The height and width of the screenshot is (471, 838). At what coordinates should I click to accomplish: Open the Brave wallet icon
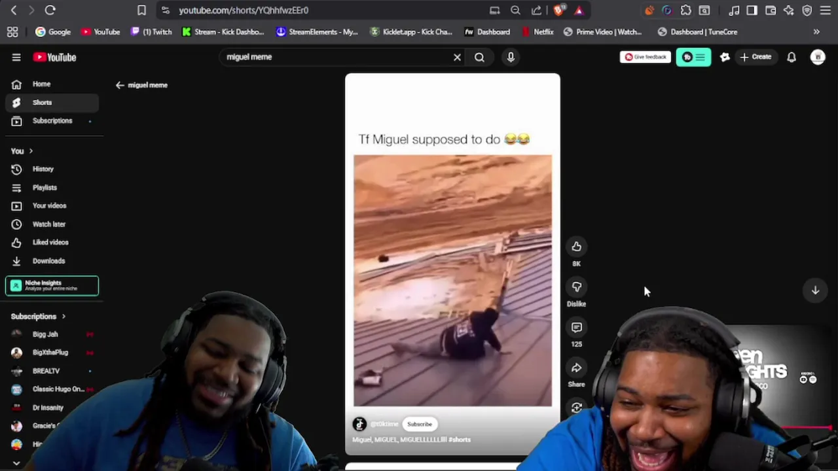coord(771,10)
